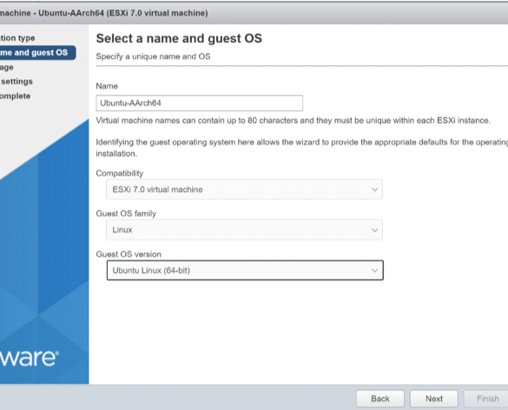Click the 'Name' field label
The image size is (508, 410).
coord(107,86)
